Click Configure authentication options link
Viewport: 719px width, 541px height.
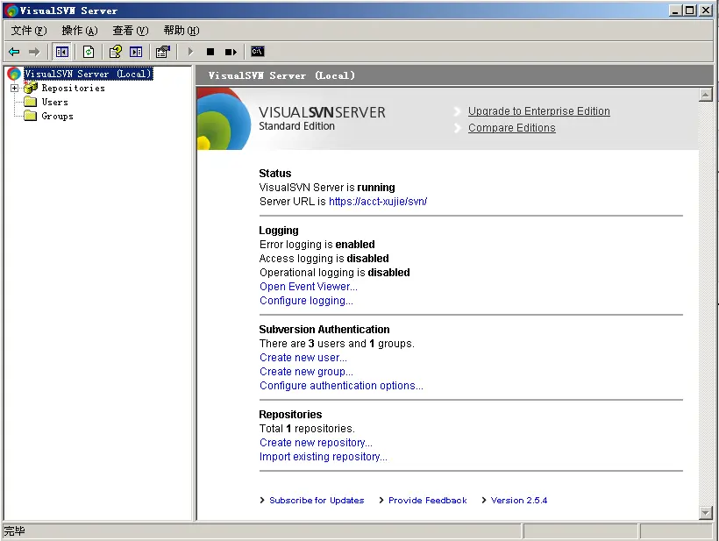click(341, 386)
